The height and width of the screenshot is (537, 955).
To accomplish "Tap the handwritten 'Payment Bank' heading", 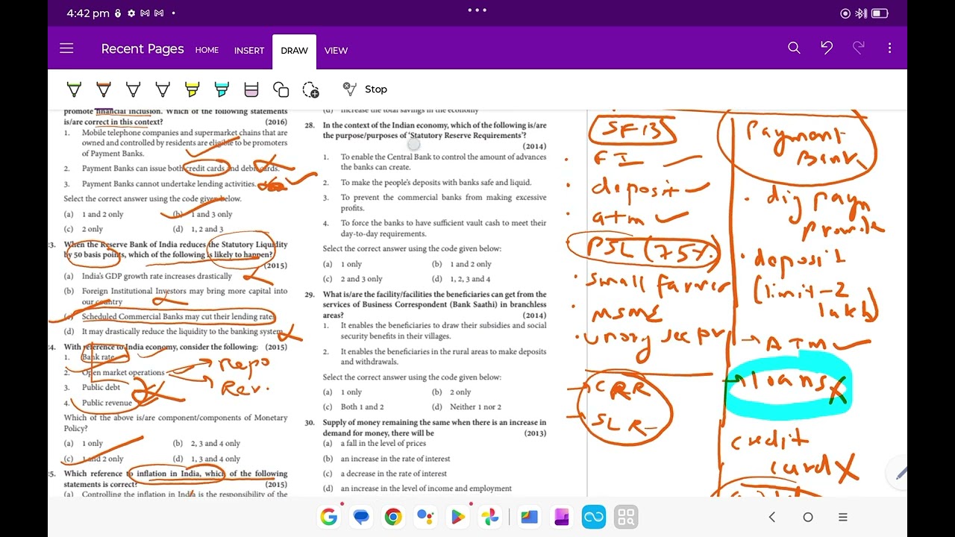I will coord(798,146).
